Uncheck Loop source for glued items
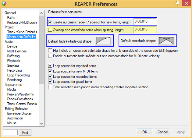This screenshot has width=192, height=138. click(x=50, y=82)
